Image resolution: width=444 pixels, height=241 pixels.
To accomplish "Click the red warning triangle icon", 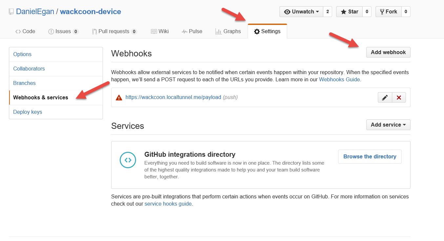I will [119, 97].
